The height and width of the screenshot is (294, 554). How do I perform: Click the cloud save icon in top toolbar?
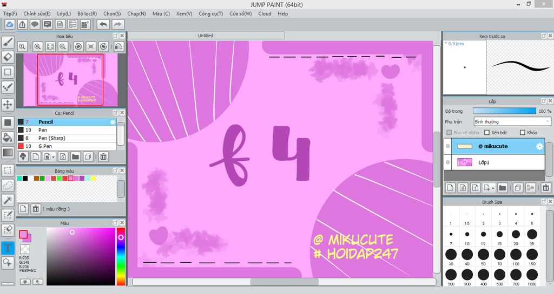10,24
